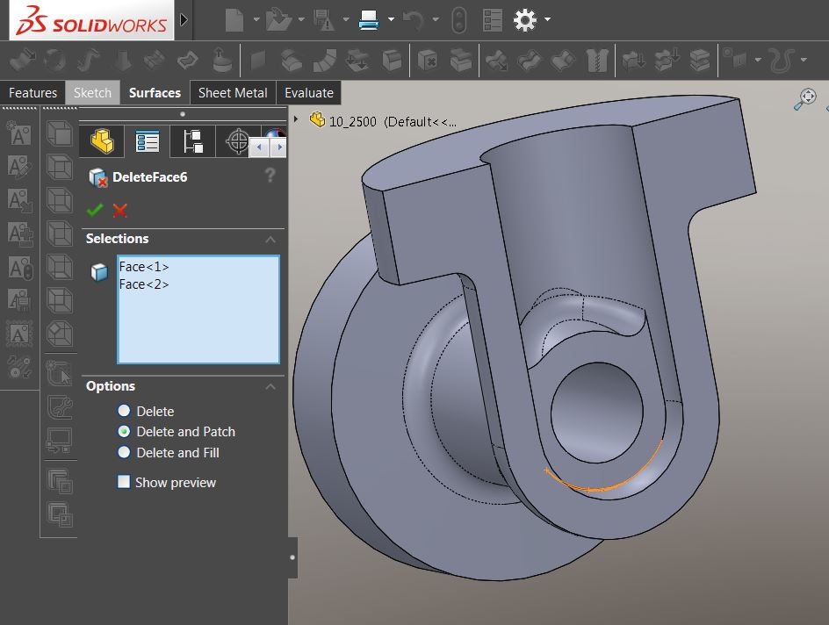Image resolution: width=829 pixels, height=625 pixels.
Task: Click the Print icon
Action: [x=369, y=19]
